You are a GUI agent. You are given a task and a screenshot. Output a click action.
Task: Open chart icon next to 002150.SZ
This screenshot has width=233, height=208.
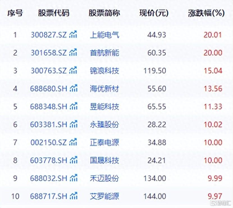(x=73, y=142)
